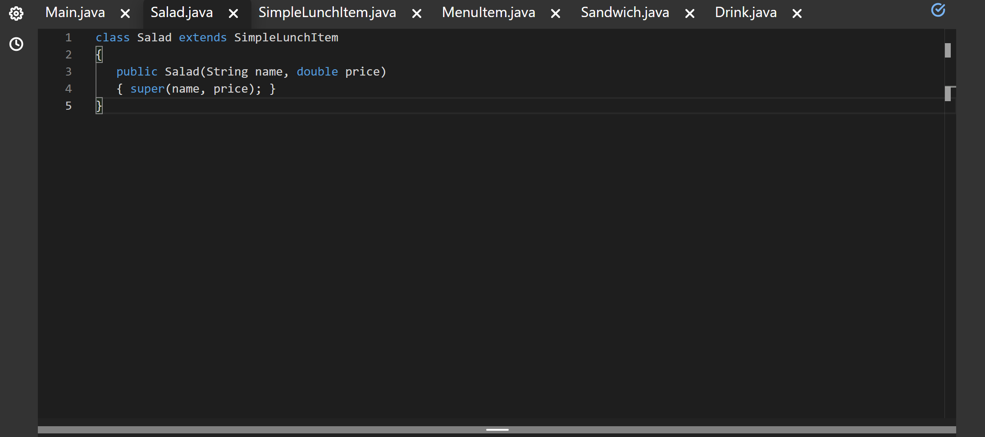Viewport: 985px width, 437px height.
Task: Open the settings gear panel
Action: tap(17, 13)
